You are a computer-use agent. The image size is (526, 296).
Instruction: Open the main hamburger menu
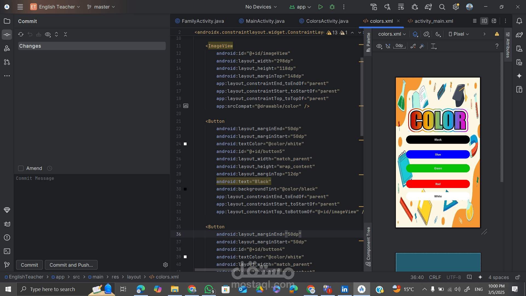20,7
